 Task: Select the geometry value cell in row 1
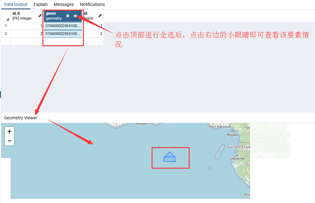pos(63,26)
